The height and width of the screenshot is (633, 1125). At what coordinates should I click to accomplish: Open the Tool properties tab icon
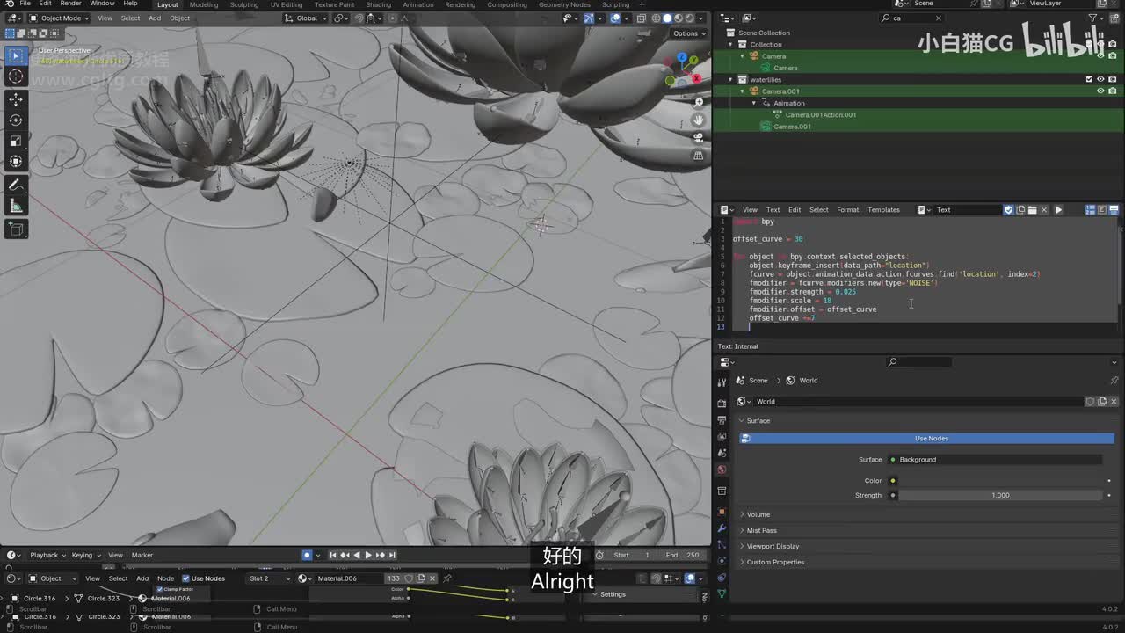click(722, 382)
